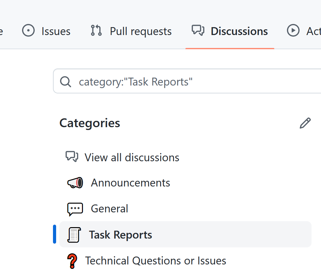Screen dimensions: 321x272
Task: Focus the discussions search field
Action: click(x=187, y=81)
